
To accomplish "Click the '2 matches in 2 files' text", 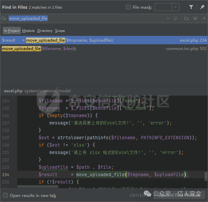I will point(45,7).
